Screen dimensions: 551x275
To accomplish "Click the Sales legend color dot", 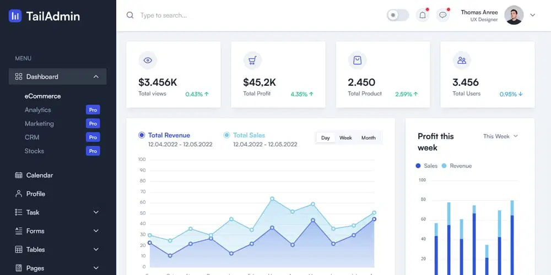I will click(418, 166).
